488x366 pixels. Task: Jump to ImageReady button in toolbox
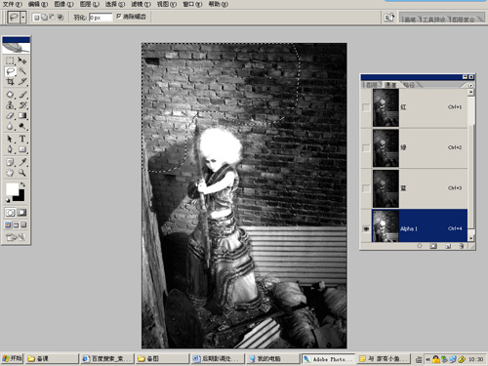(16, 237)
